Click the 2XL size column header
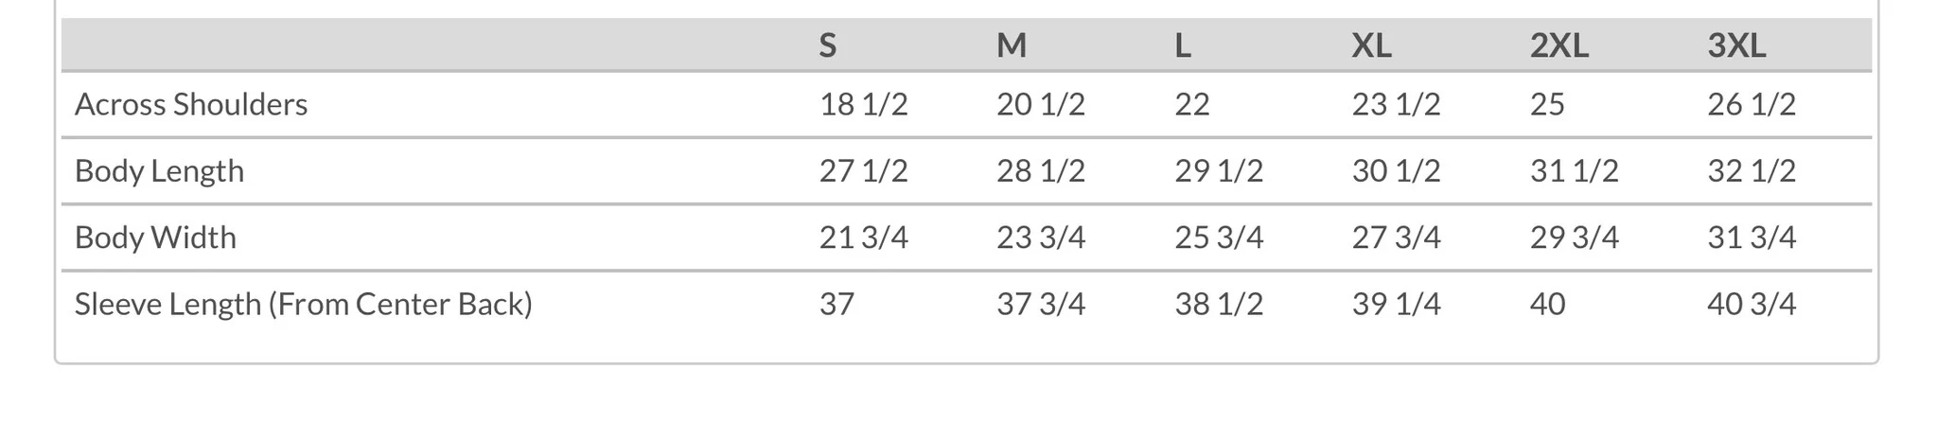 (1558, 45)
